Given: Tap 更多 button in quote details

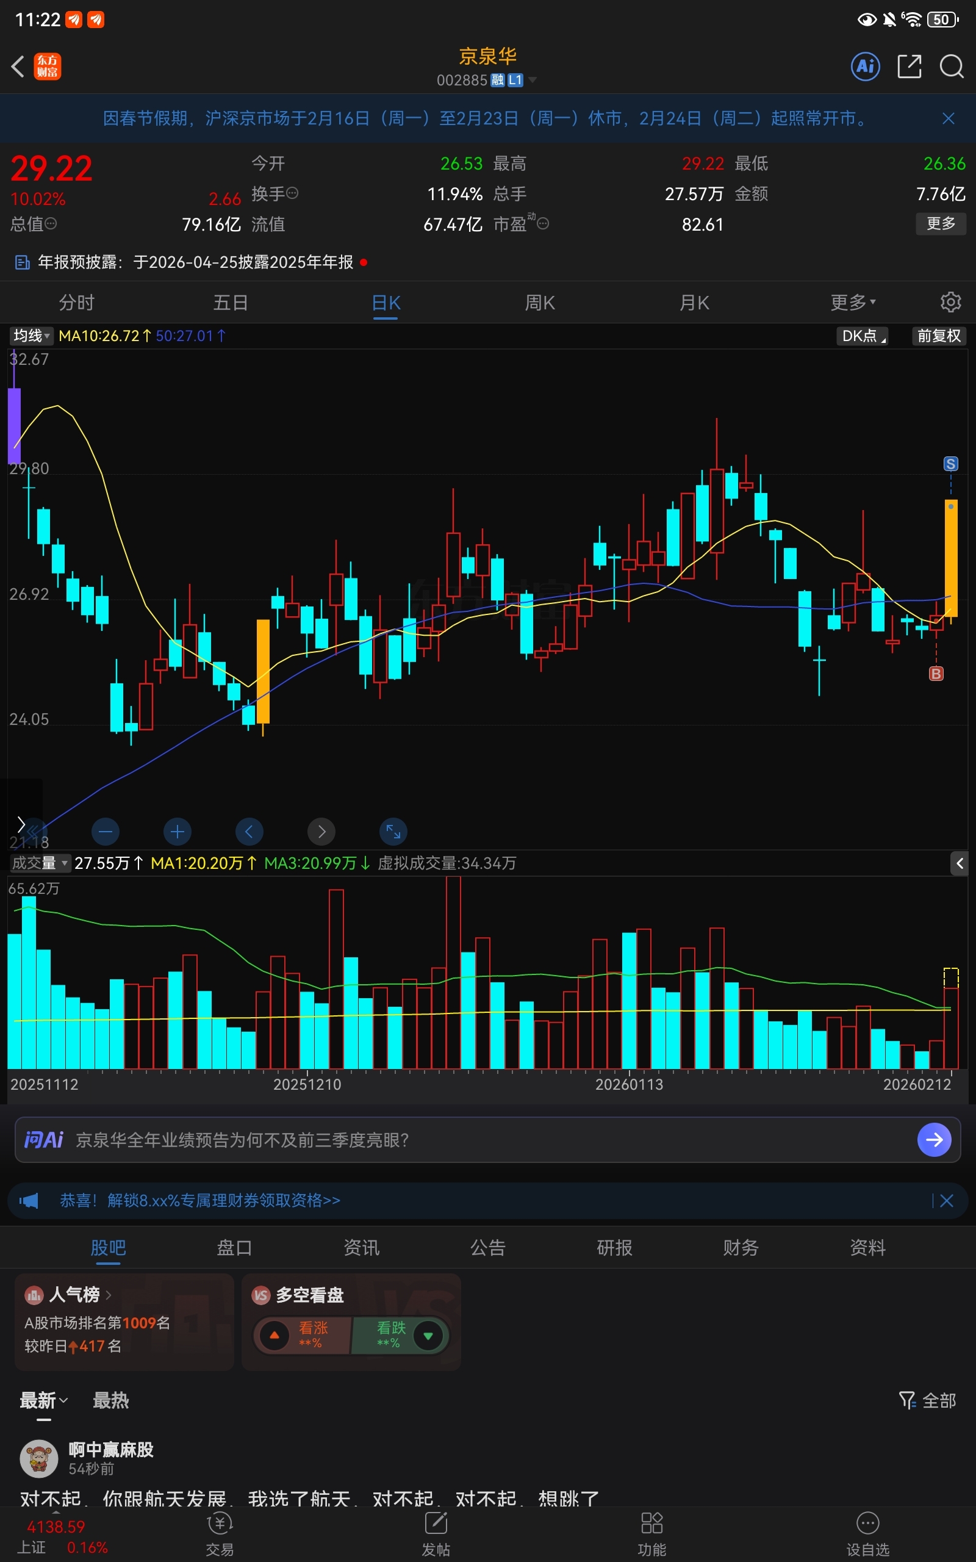Looking at the screenshot, I should [x=941, y=223].
